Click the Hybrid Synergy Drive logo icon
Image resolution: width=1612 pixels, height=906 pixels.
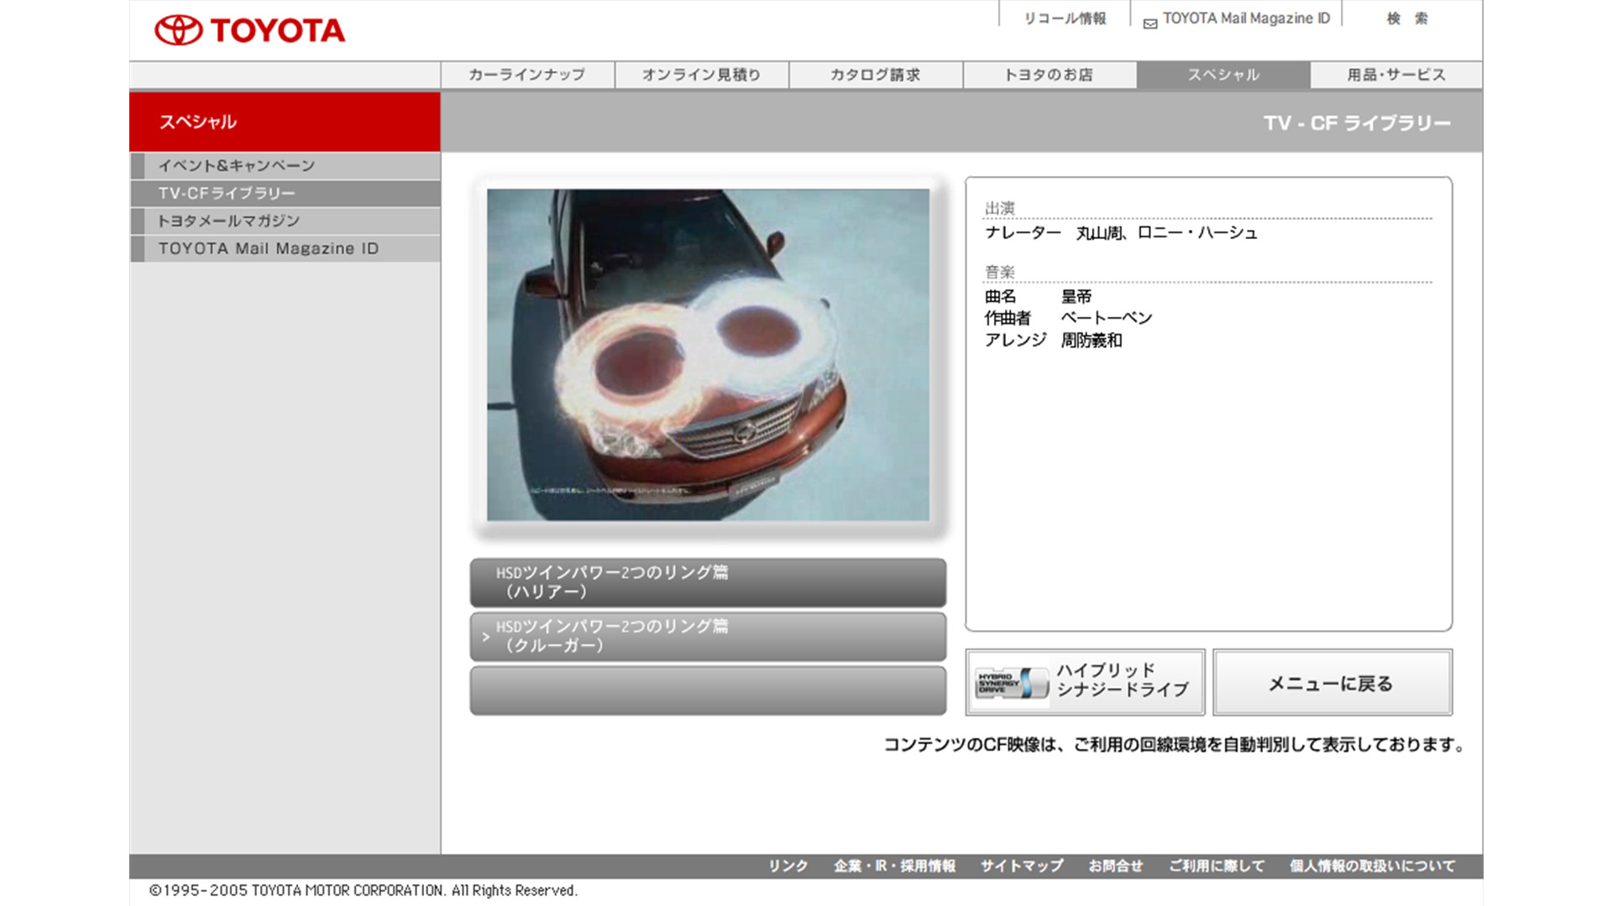point(1012,683)
